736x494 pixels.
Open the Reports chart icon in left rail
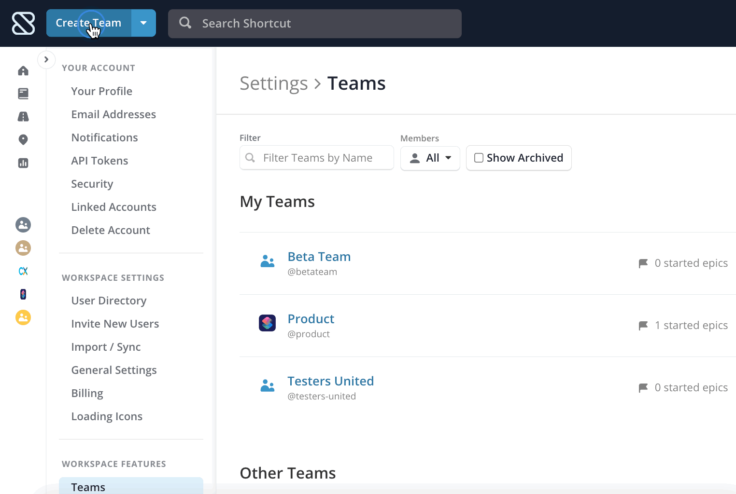coord(23,163)
